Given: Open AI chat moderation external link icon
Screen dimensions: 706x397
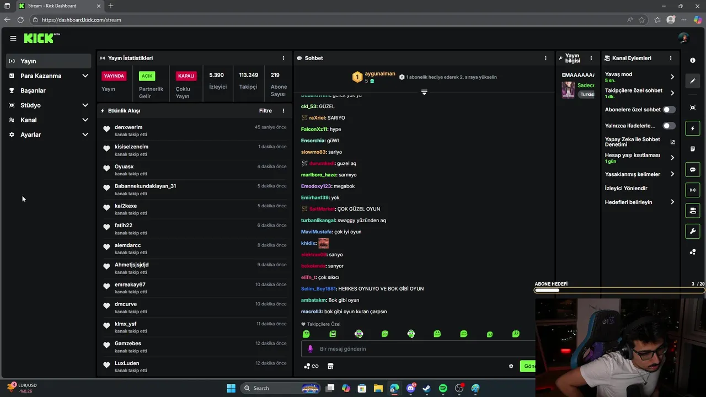Looking at the screenshot, I should [x=672, y=142].
